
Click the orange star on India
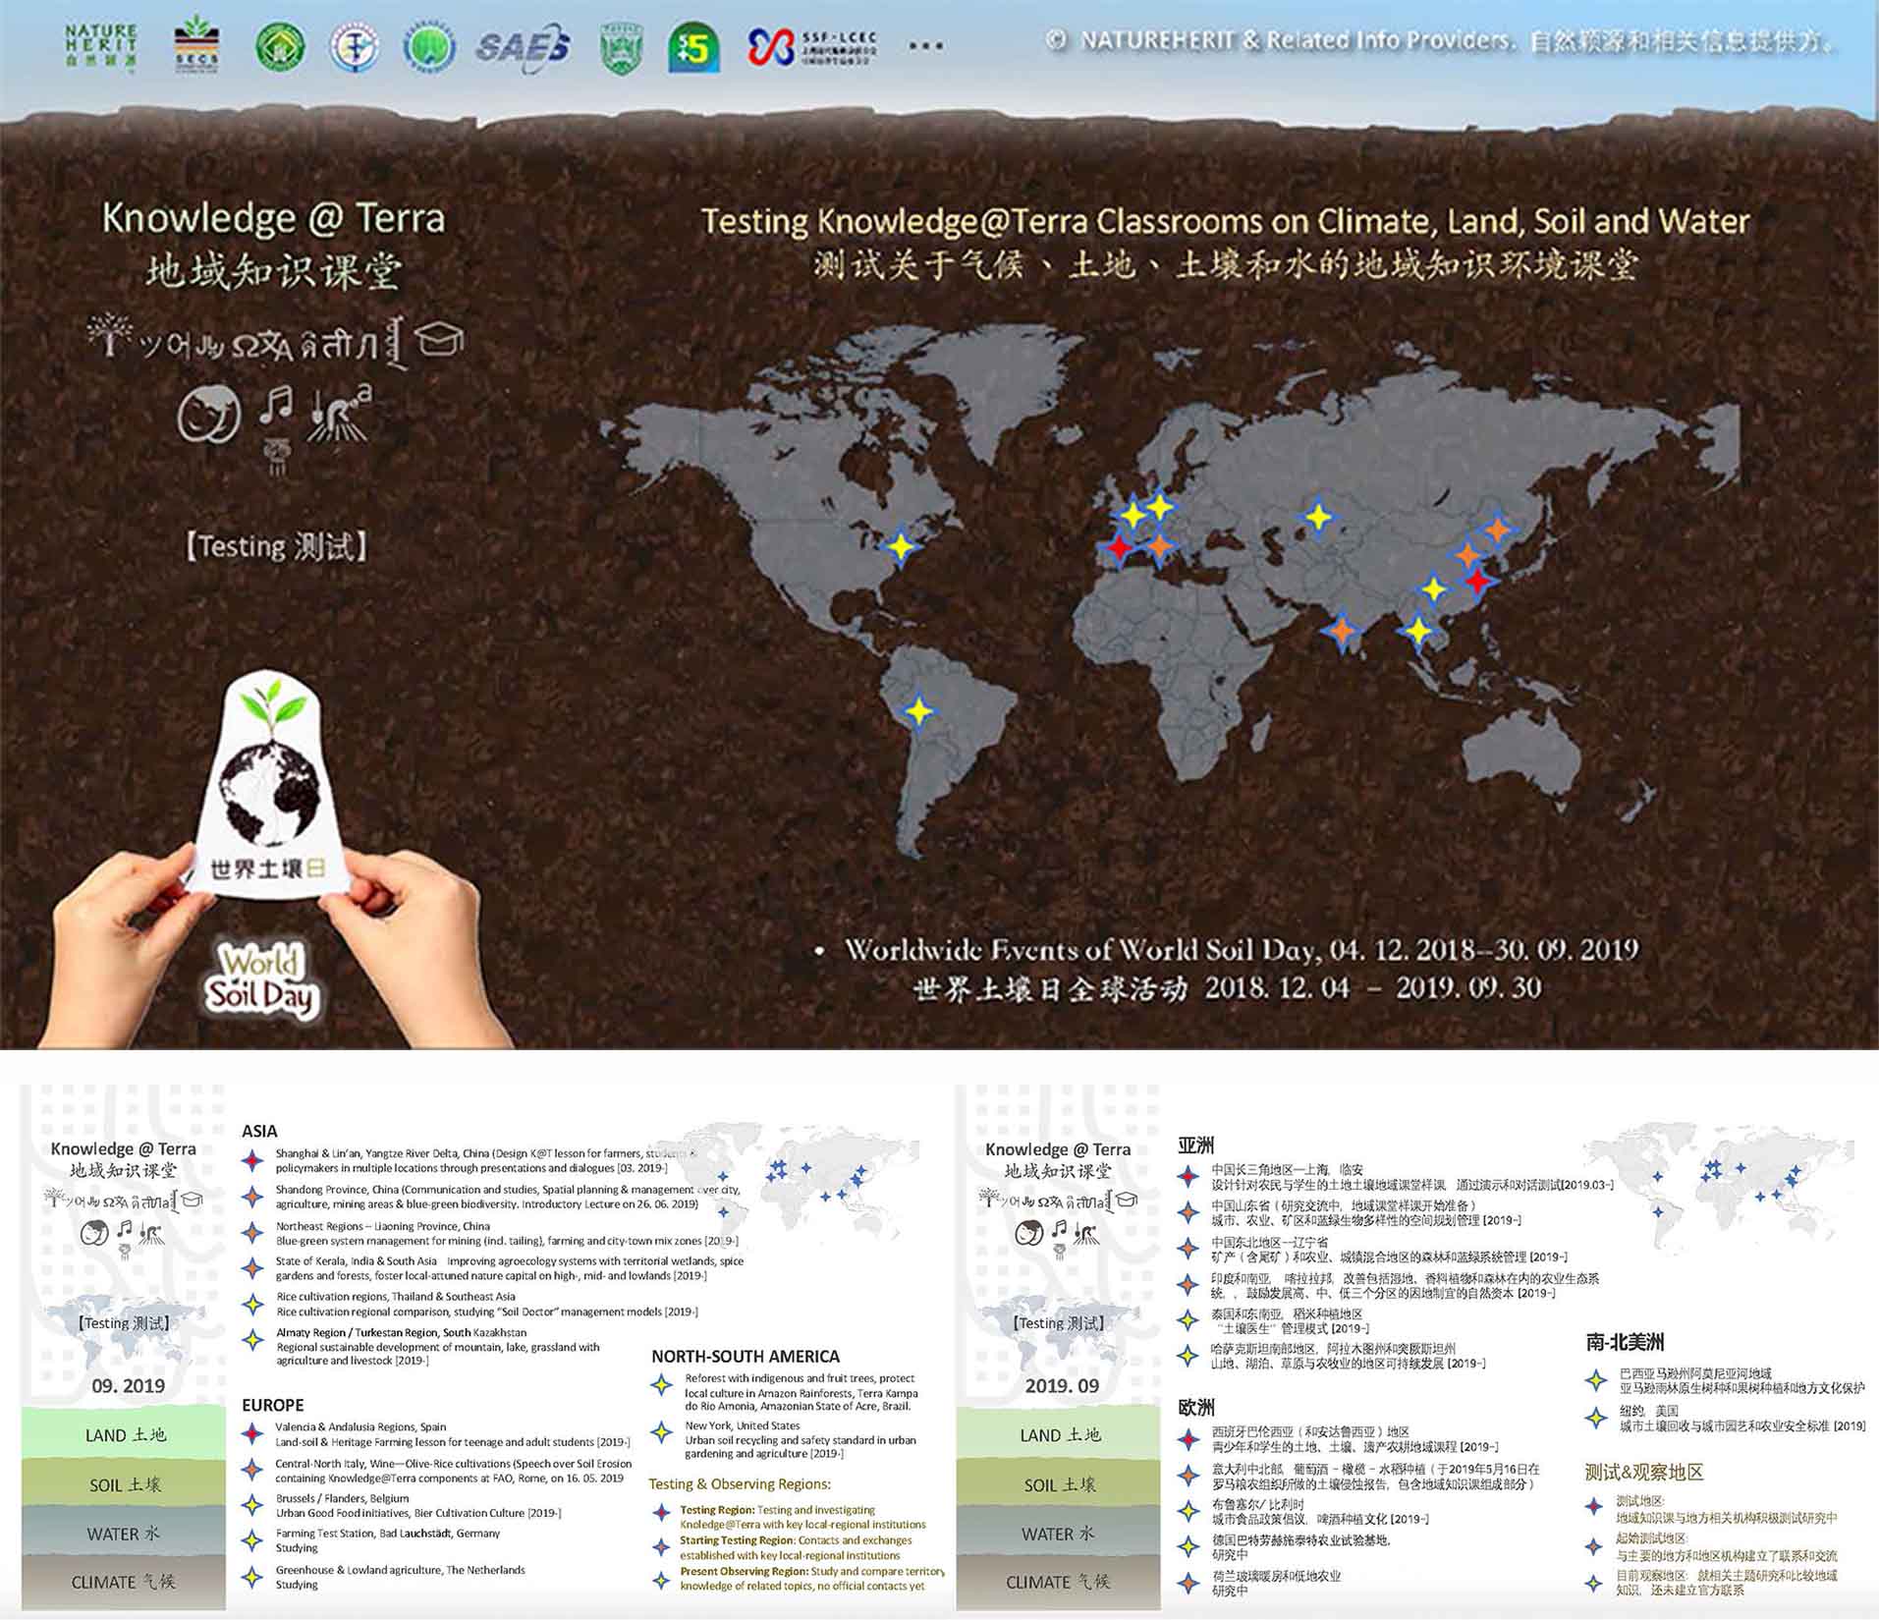click(x=1342, y=630)
